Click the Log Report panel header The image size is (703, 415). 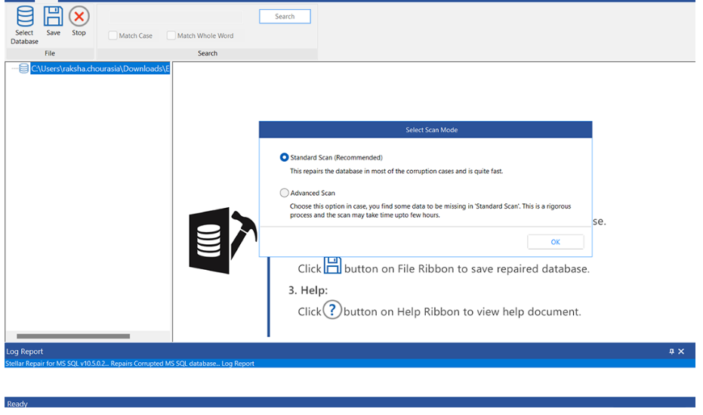pyautogui.click(x=350, y=352)
